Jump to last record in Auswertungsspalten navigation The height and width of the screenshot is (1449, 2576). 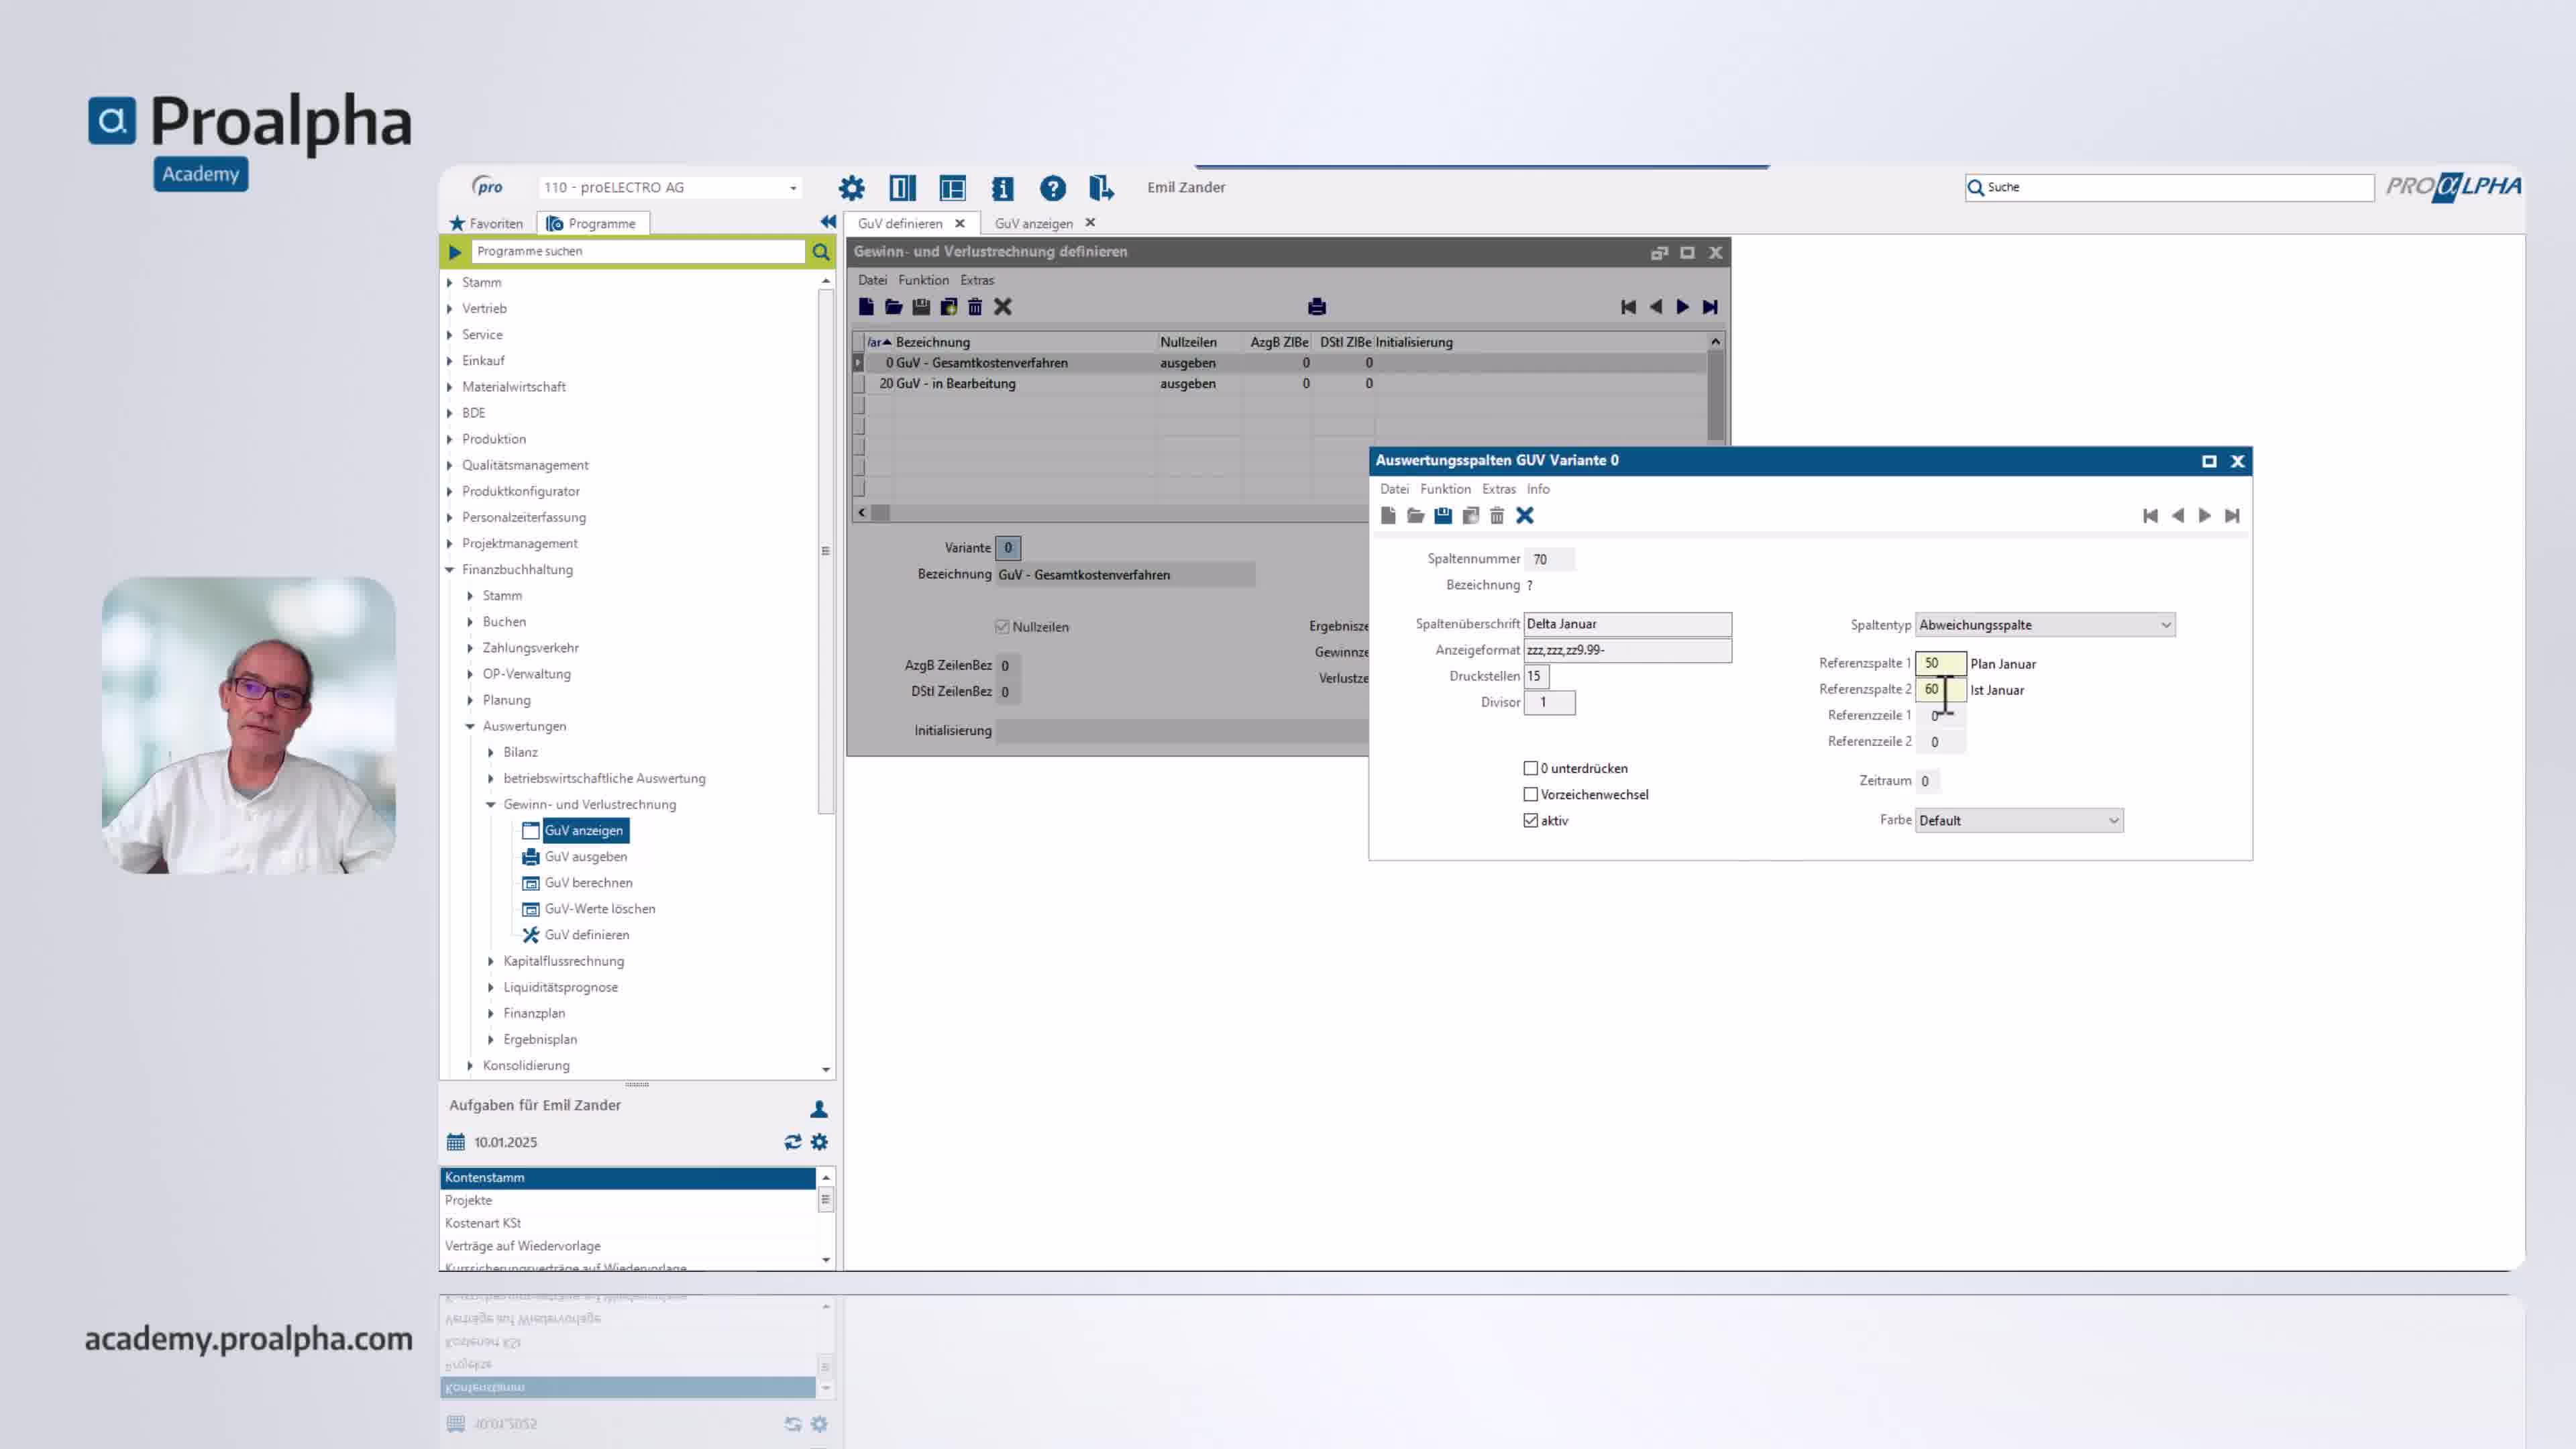point(2232,516)
